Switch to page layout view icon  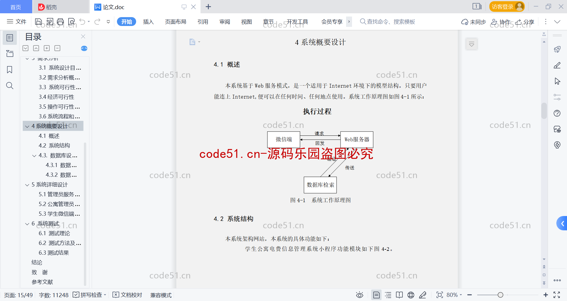click(x=377, y=295)
